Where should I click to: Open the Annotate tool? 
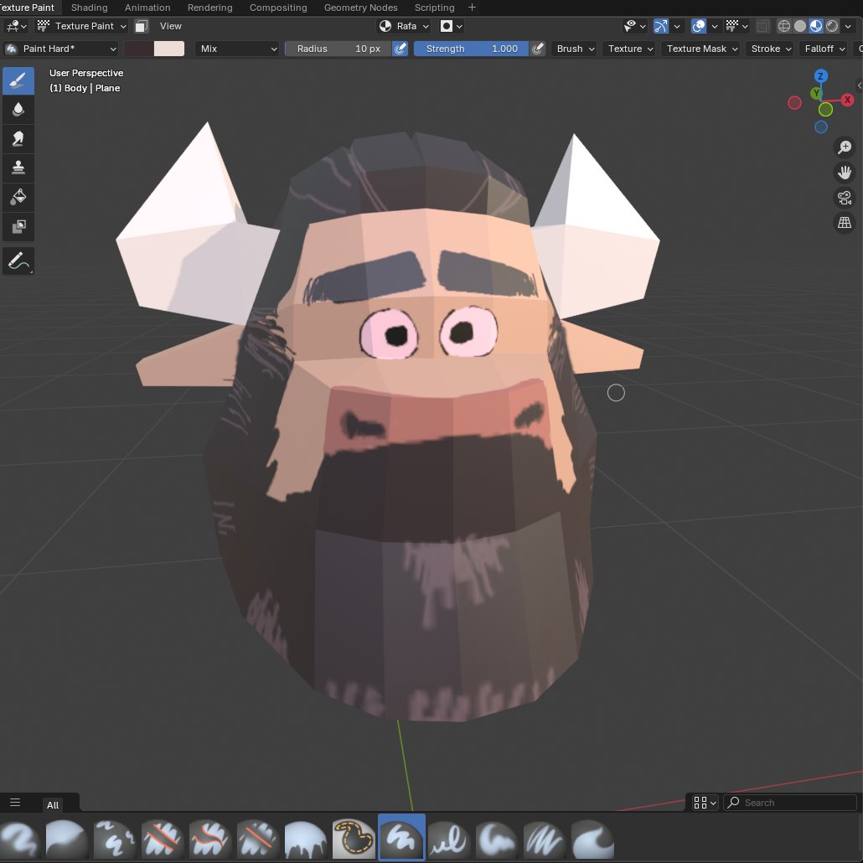18,260
